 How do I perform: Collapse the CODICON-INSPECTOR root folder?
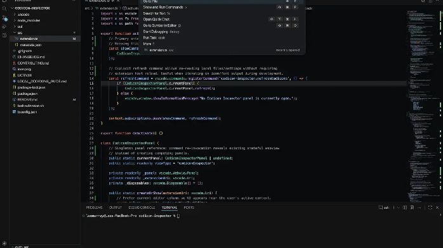45,8
